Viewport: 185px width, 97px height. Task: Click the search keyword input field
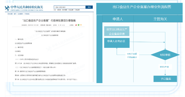[70, 7]
